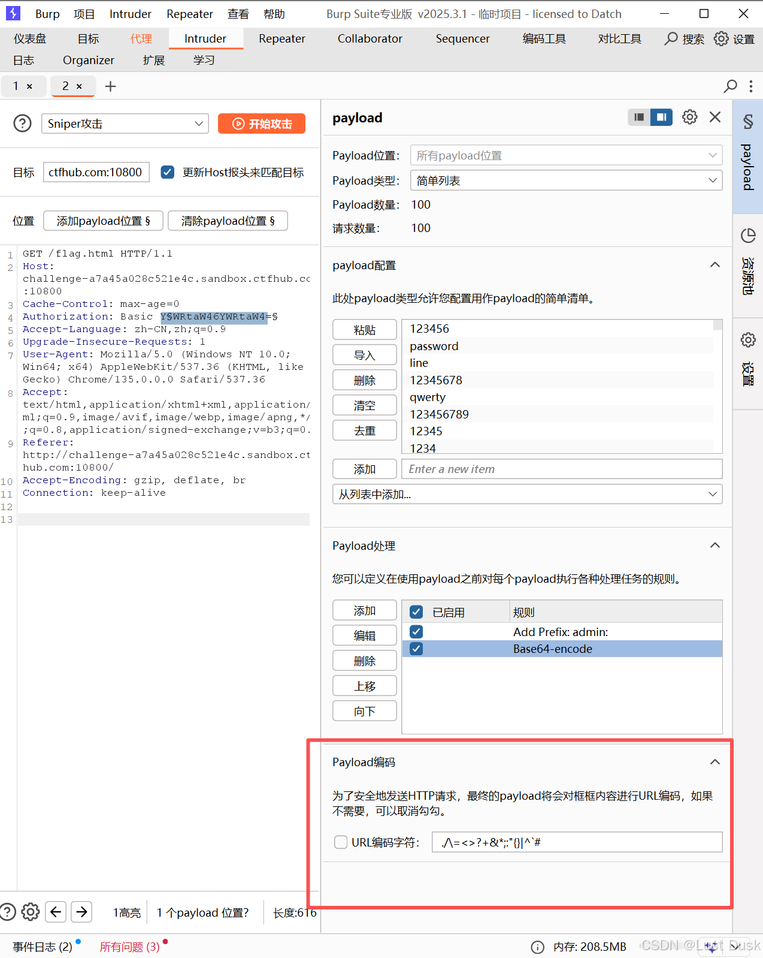The width and height of the screenshot is (763, 958).
Task: Open the settings sidebar gear icon
Action: [x=748, y=340]
